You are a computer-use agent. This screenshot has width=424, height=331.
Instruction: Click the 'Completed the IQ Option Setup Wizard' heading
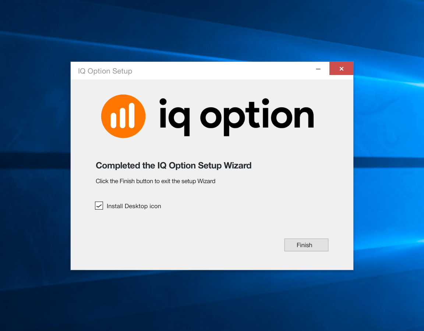pyautogui.click(x=174, y=165)
